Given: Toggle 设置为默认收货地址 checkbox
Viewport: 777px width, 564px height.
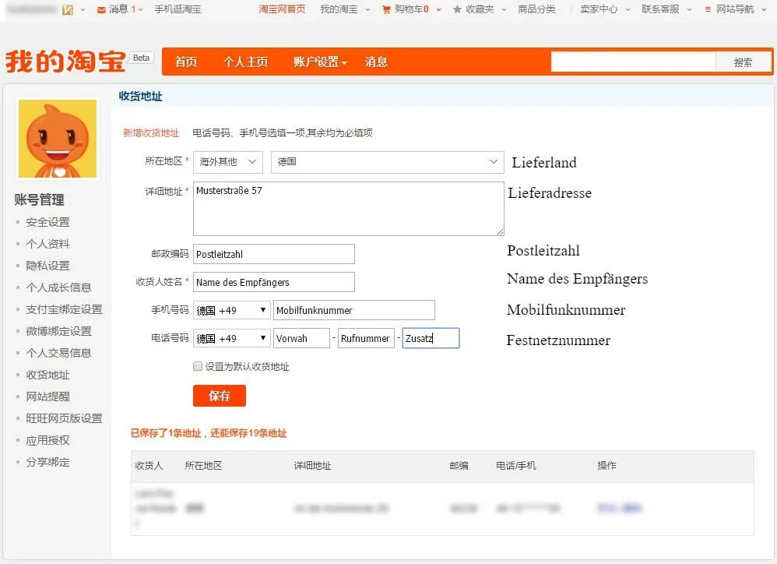Looking at the screenshot, I should [x=198, y=366].
